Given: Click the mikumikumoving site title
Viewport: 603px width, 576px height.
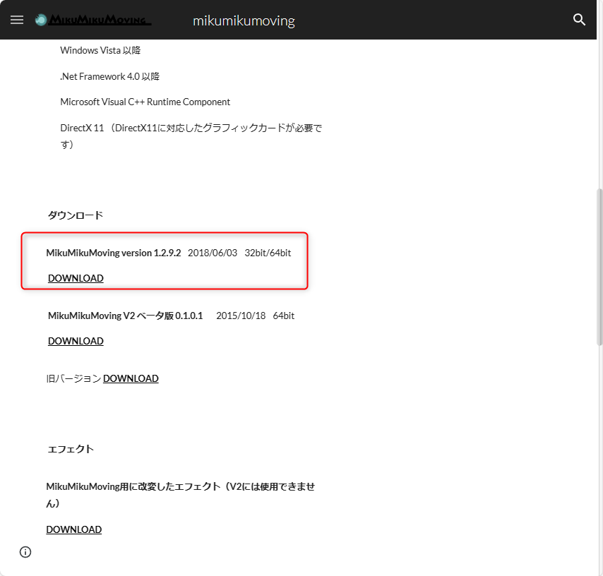Looking at the screenshot, I should click(244, 20).
